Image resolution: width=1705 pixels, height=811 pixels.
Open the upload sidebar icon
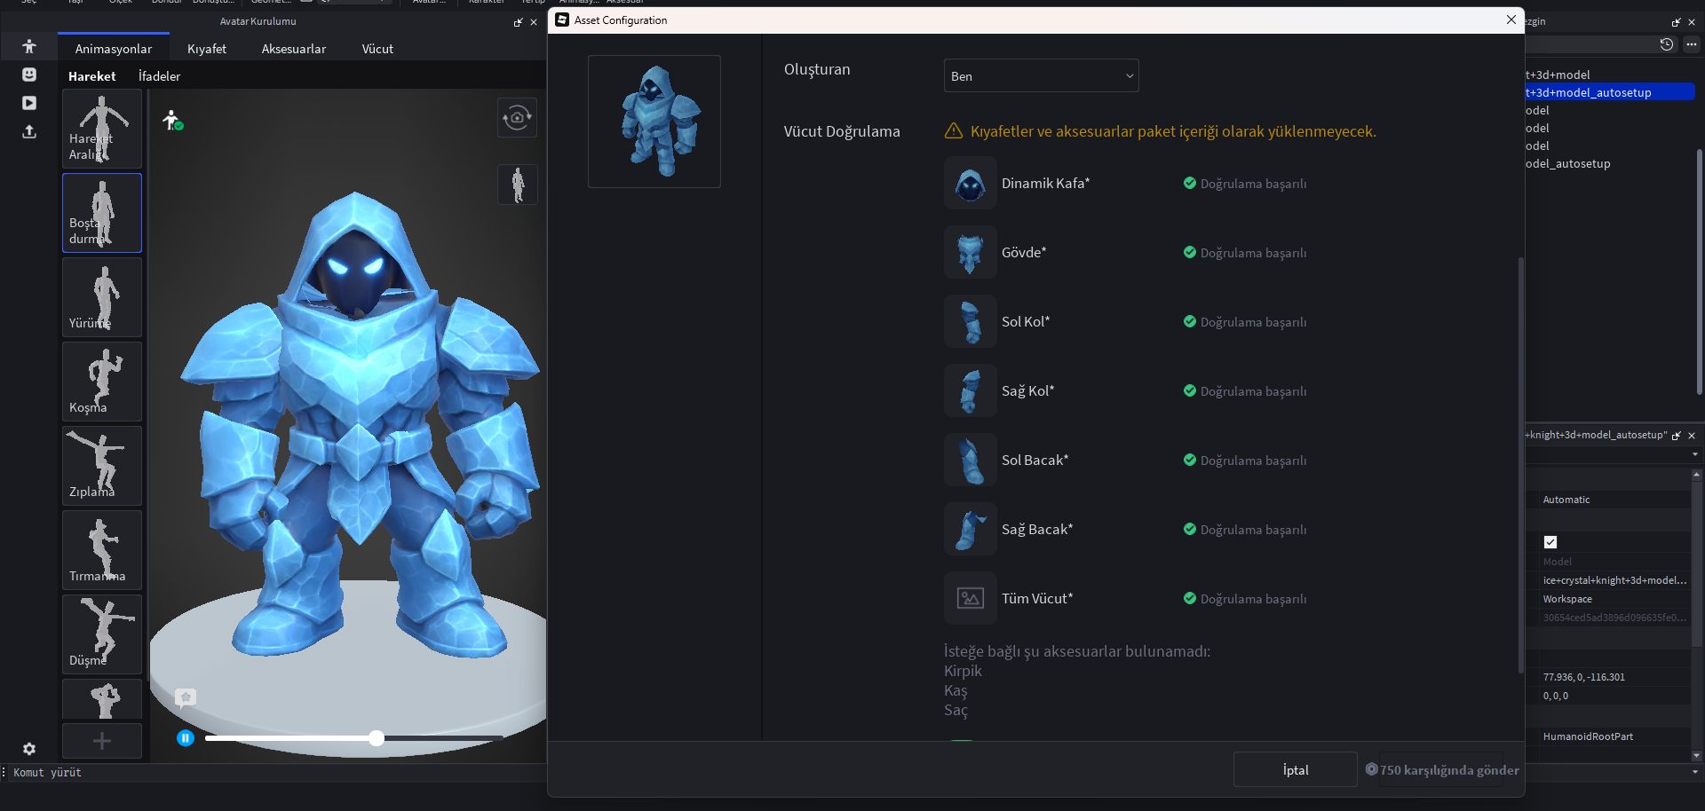click(29, 131)
